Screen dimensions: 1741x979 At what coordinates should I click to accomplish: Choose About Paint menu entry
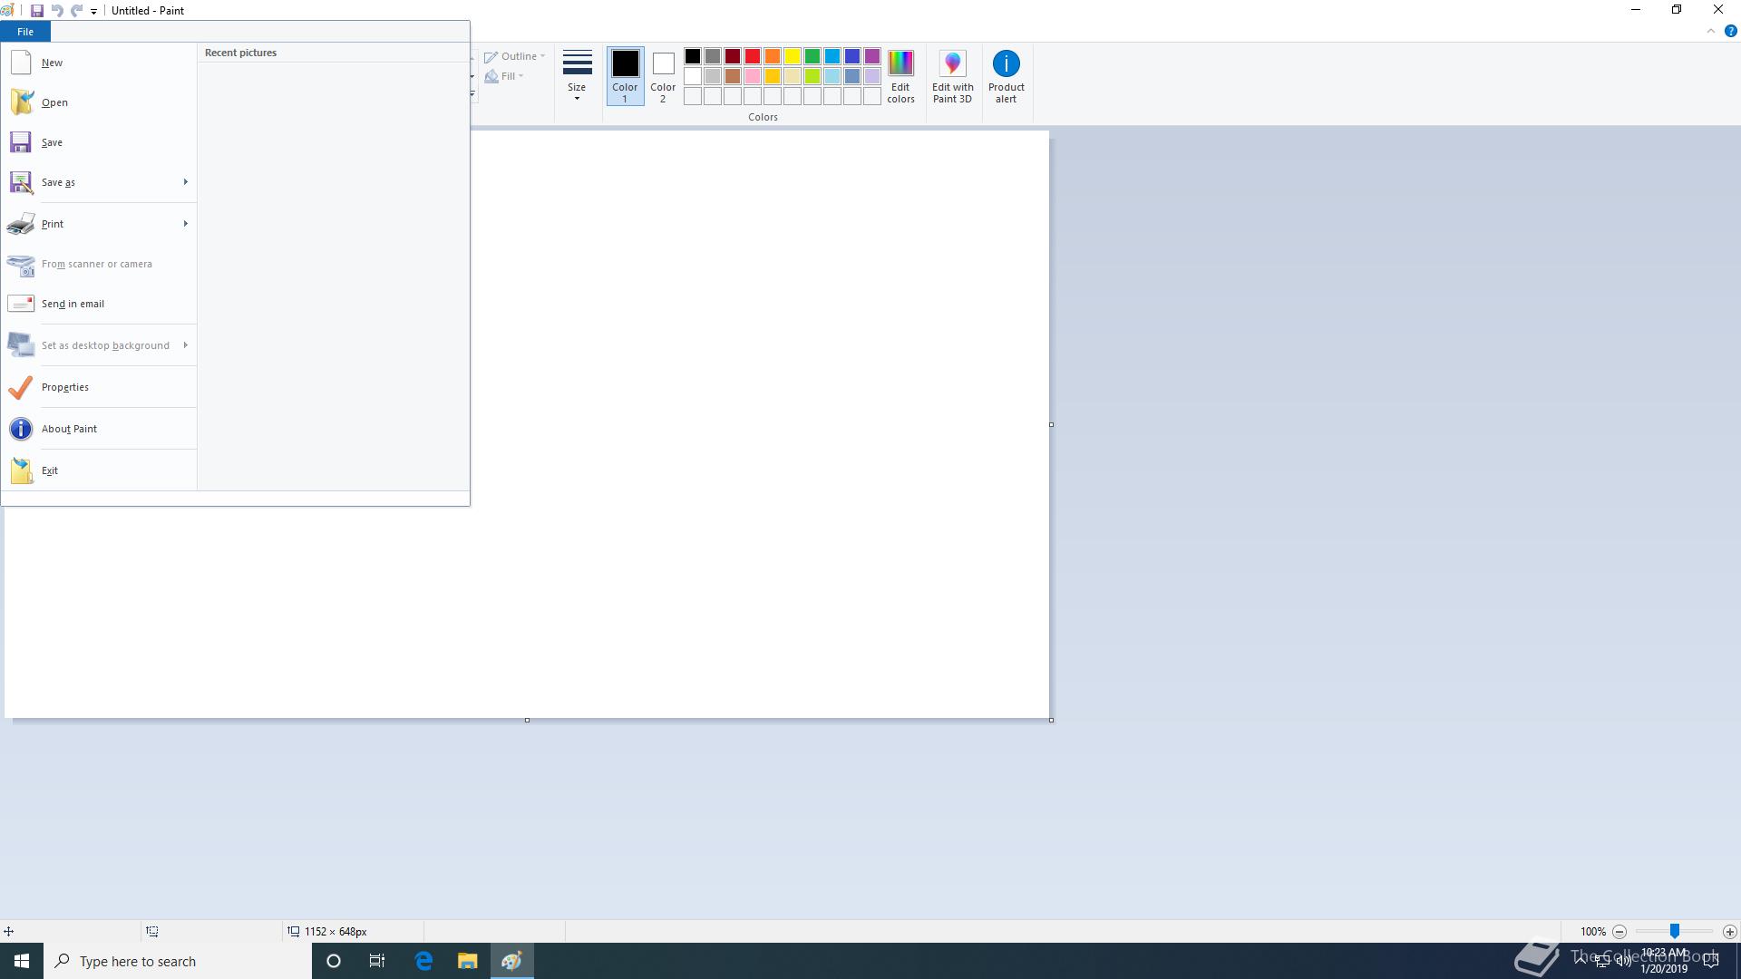click(x=99, y=429)
